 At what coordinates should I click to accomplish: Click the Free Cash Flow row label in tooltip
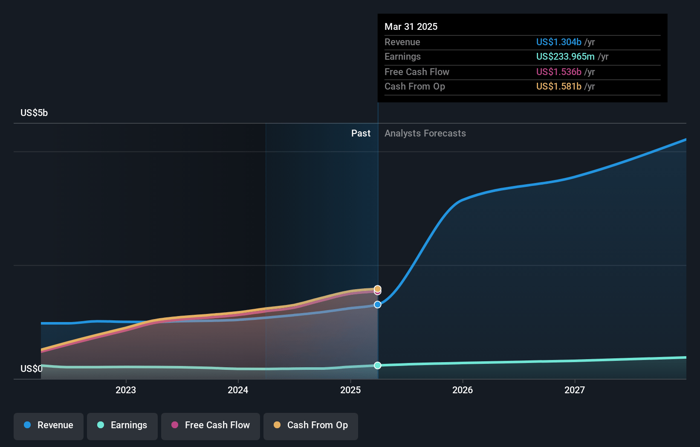click(x=417, y=72)
